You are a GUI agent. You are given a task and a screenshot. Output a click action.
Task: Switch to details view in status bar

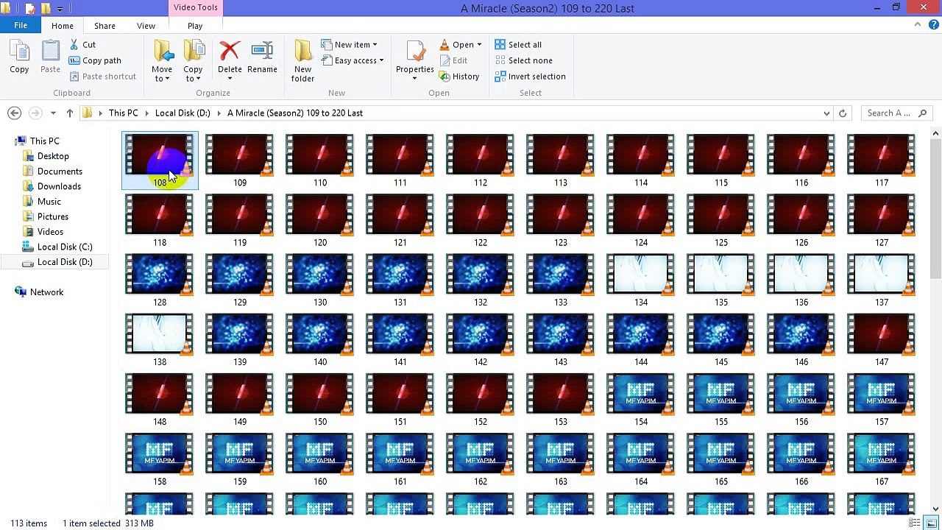tap(916, 523)
